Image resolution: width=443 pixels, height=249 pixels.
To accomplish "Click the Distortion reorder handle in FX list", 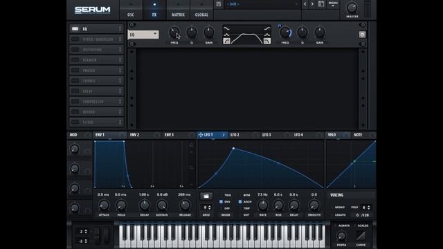I will click(x=120, y=50).
